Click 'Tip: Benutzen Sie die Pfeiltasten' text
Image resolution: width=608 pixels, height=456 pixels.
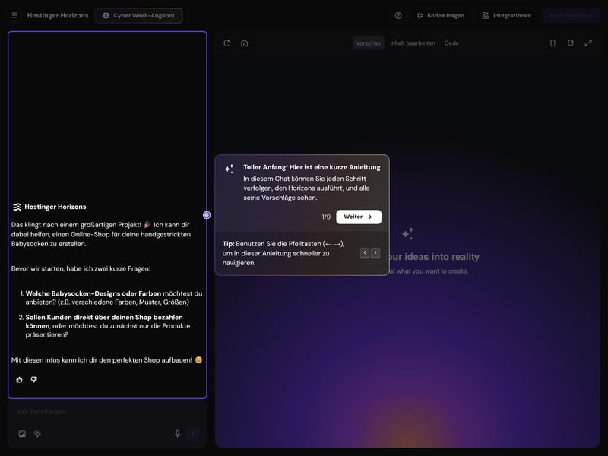pyautogui.click(x=283, y=253)
